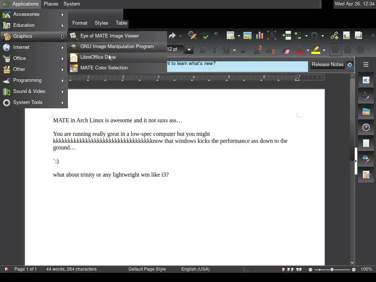Insert a text box icon
Screen dimensions: 376x282
coord(272,36)
